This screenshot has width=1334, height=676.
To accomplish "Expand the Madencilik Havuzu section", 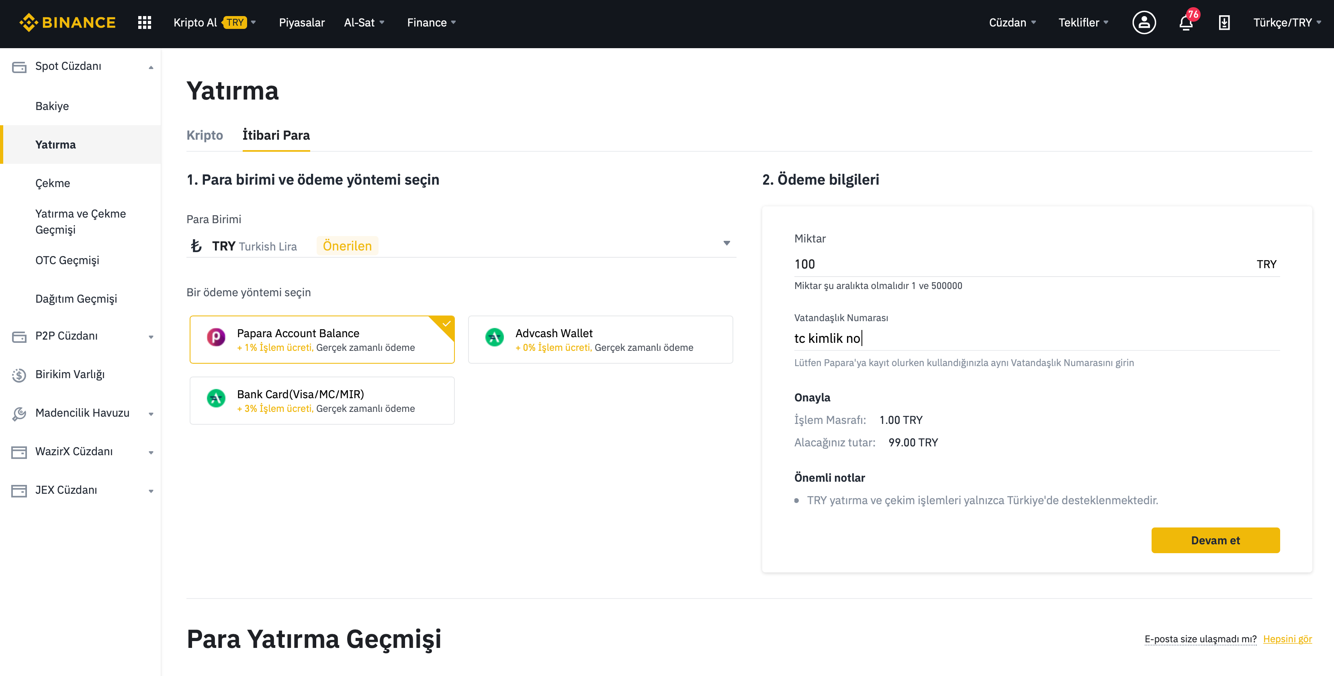I will [151, 414].
